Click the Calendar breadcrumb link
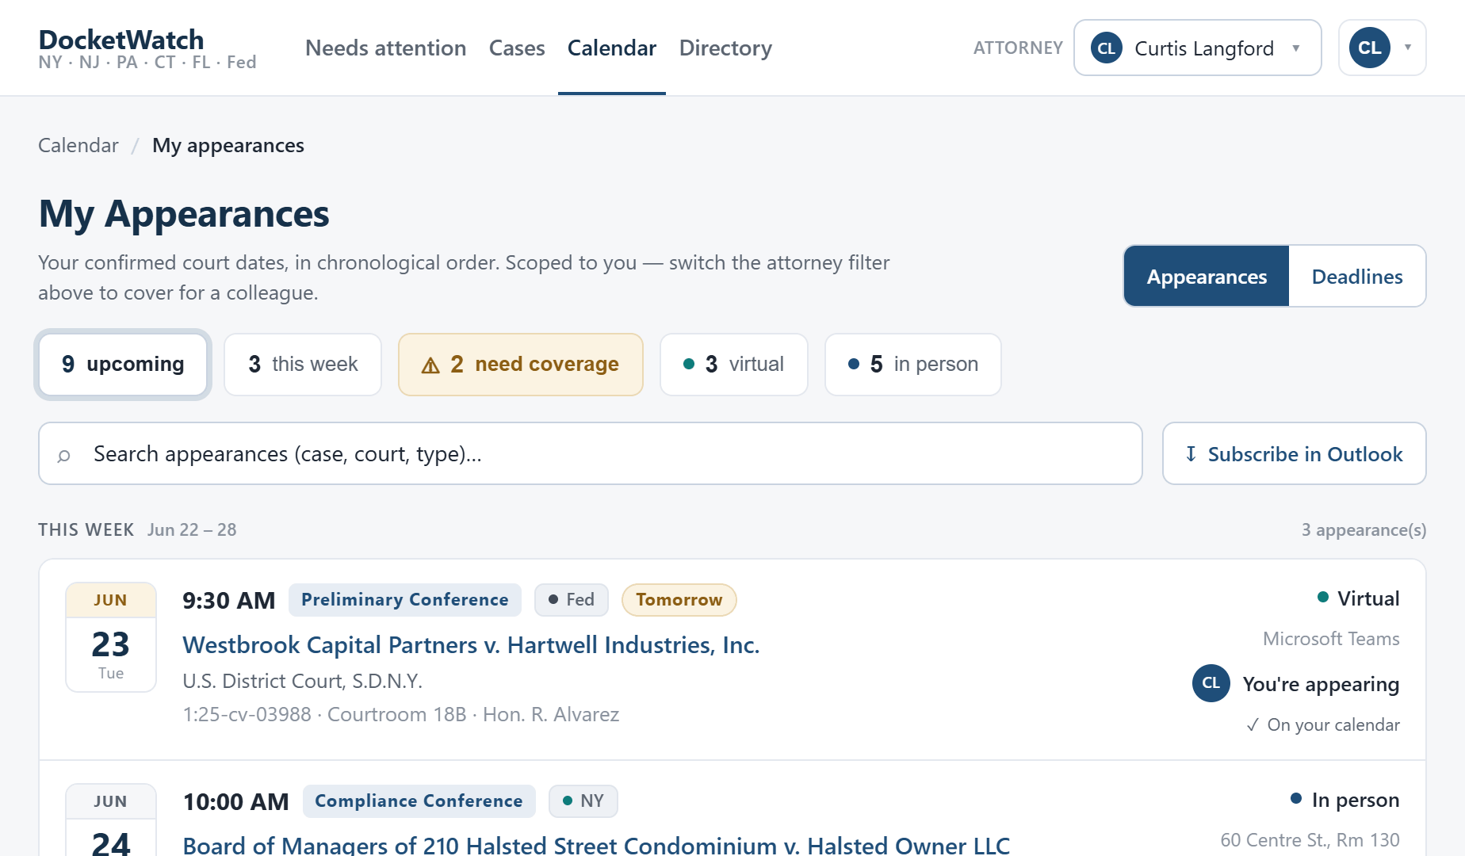Screen dimensions: 1465x856 (x=78, y=145)
